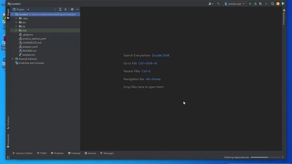Click the Alt+Home shortcut hint
Image resolution: width=292 pixels, height=164 pixels.
tap(153, 79)
